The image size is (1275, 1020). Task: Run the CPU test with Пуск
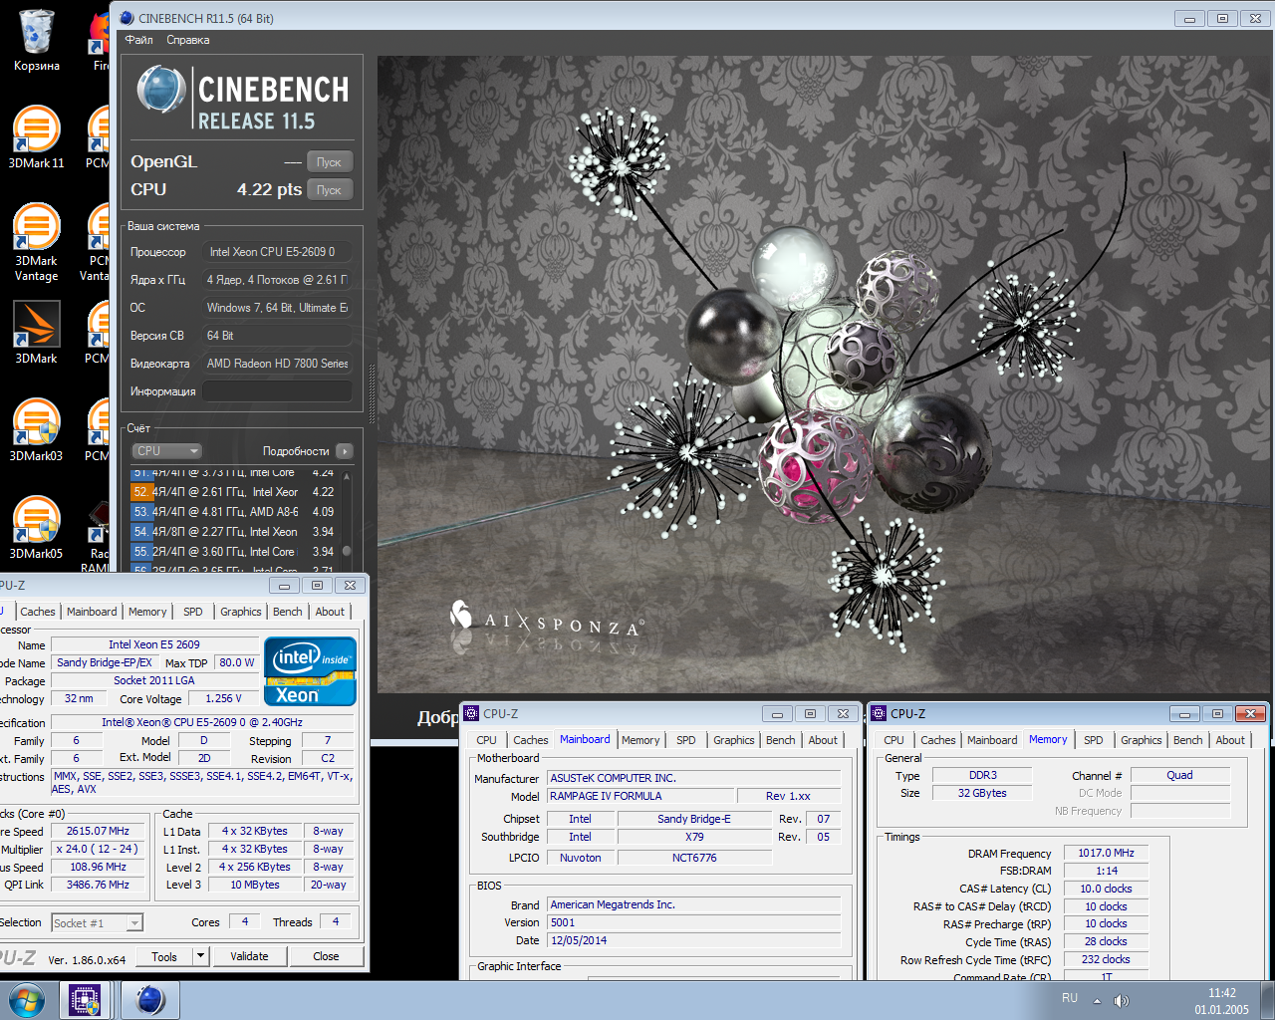(x=329, y=190)
